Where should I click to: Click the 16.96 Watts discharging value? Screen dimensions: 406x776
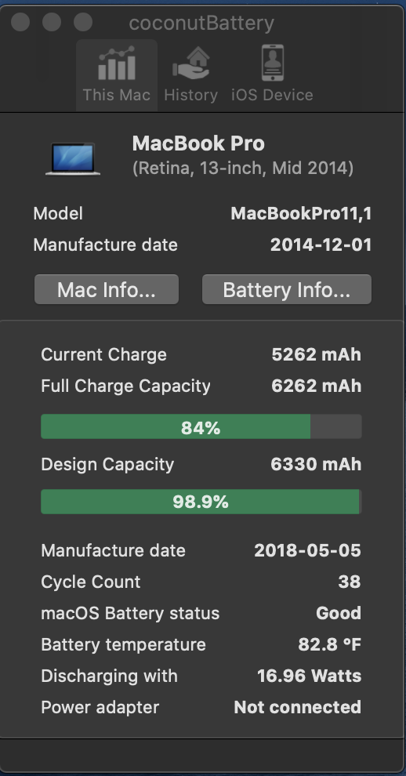pos(310,676)
